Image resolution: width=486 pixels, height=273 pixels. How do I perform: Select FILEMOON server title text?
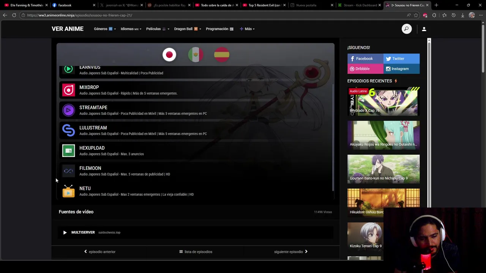(90, 168)
